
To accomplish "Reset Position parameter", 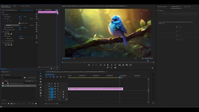I will [x=37, y=16].
